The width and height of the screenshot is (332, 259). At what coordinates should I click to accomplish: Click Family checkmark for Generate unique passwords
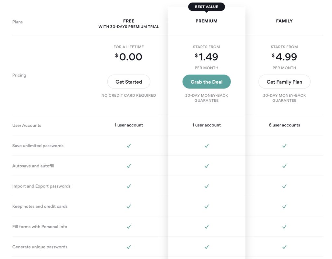pyautogui.click(x=284, y=247)
